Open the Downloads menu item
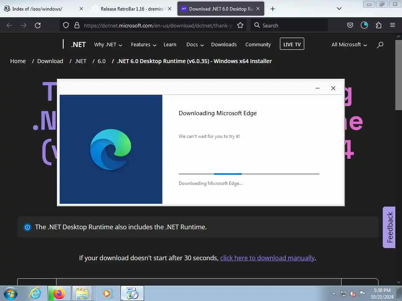402x301 pixels. coord(224,45)
